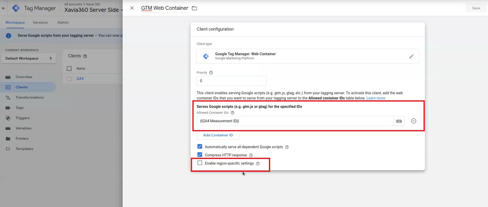This screenshot has height=207, width=488.
Task: Switch to the Versions tab
Action: point(40,22)
